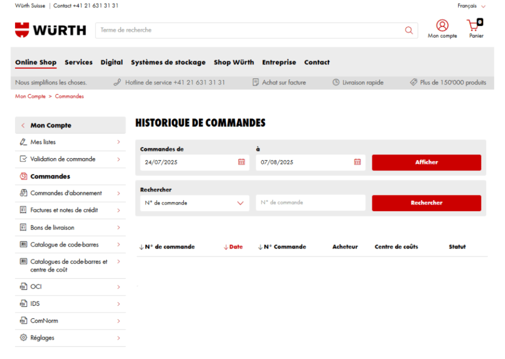Image resolution: width=505 pixels, height=359 pixels.
Task: Click the Hotline de service phone icon
Action: click(x=117, y=82)
